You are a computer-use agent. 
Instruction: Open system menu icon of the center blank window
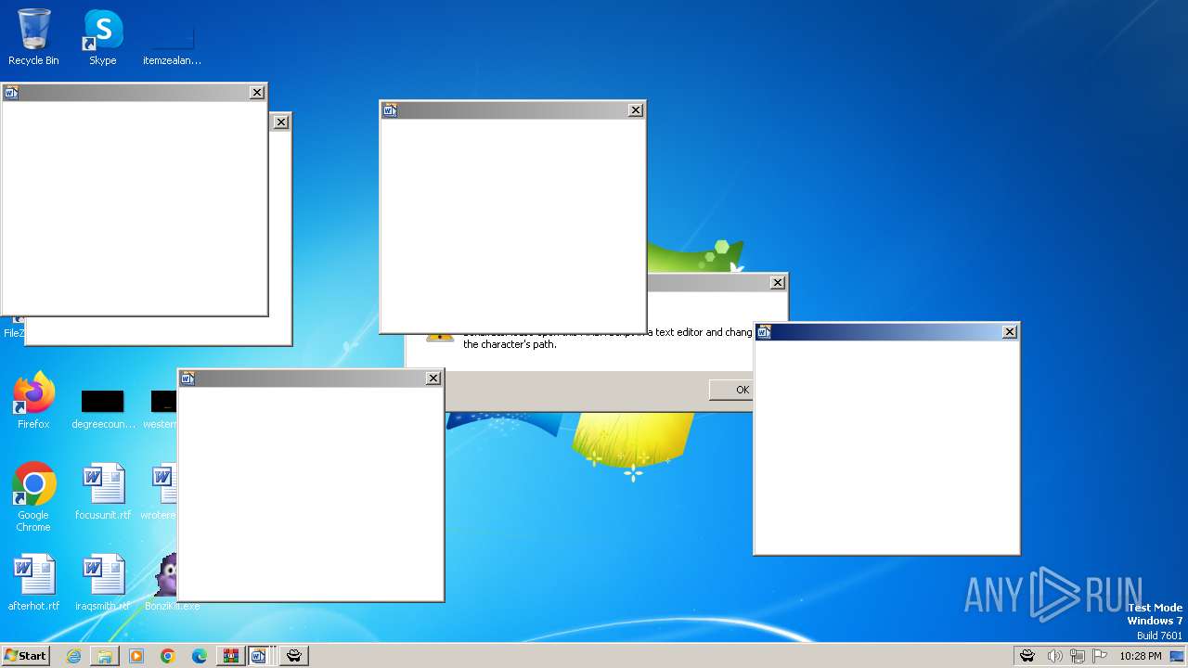[390, 110]
